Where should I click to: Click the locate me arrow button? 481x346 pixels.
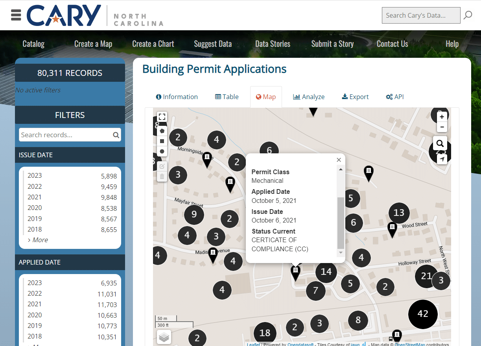point(442,159)
